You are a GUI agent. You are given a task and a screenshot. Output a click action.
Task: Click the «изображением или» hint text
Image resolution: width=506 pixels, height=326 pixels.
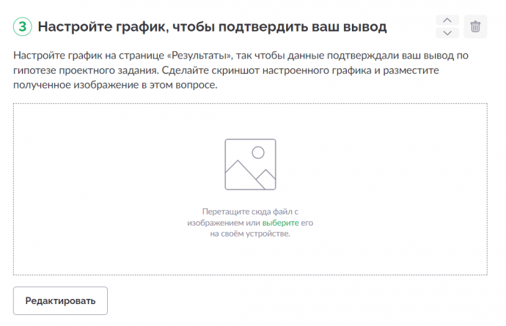click(224, 223)
